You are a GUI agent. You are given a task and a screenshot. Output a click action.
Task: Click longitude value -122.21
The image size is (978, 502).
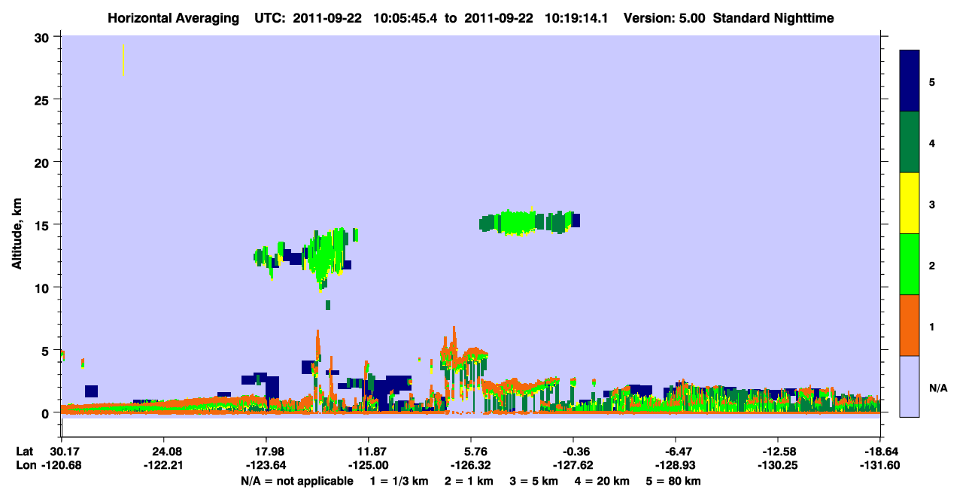coord(163,466)
